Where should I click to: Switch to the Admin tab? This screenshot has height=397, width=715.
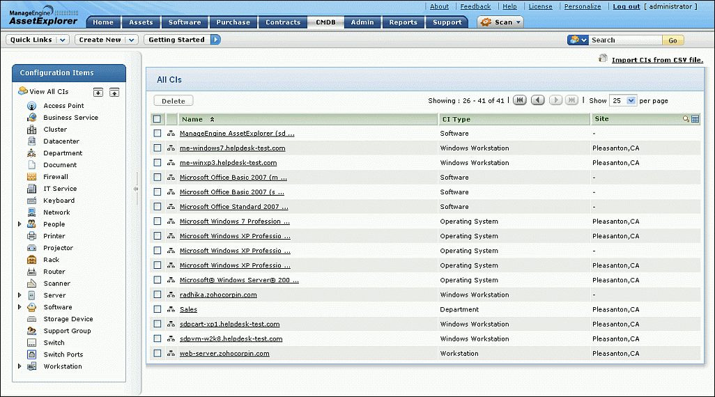[x=362, y=22]
